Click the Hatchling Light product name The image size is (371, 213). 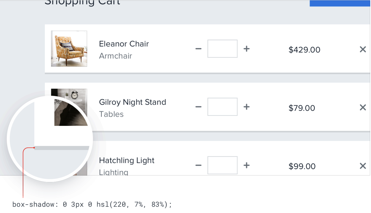[127, 160]
